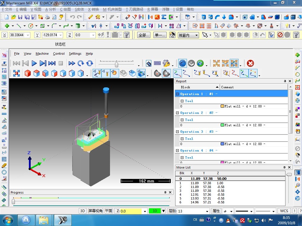Stop the simulation with Stop button
The height and width of the screenshot is (226, 302).
click(x=61, y=63)
